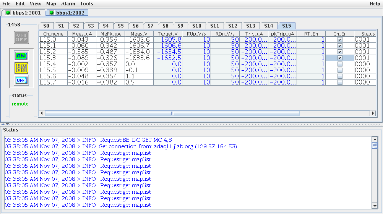Toggle Ch_En checkbox for L15.2

[340, 52]
